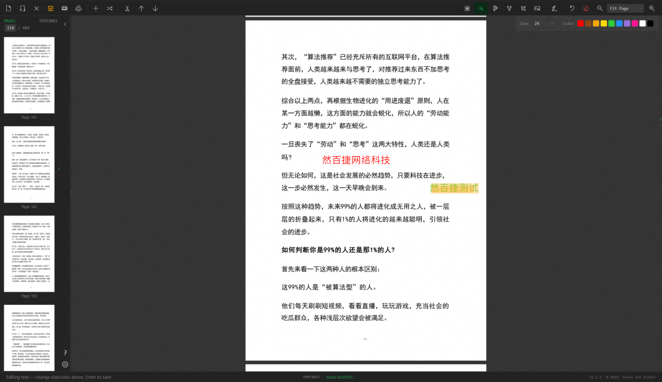Select the highlighter pen tool

coord(495,9)
